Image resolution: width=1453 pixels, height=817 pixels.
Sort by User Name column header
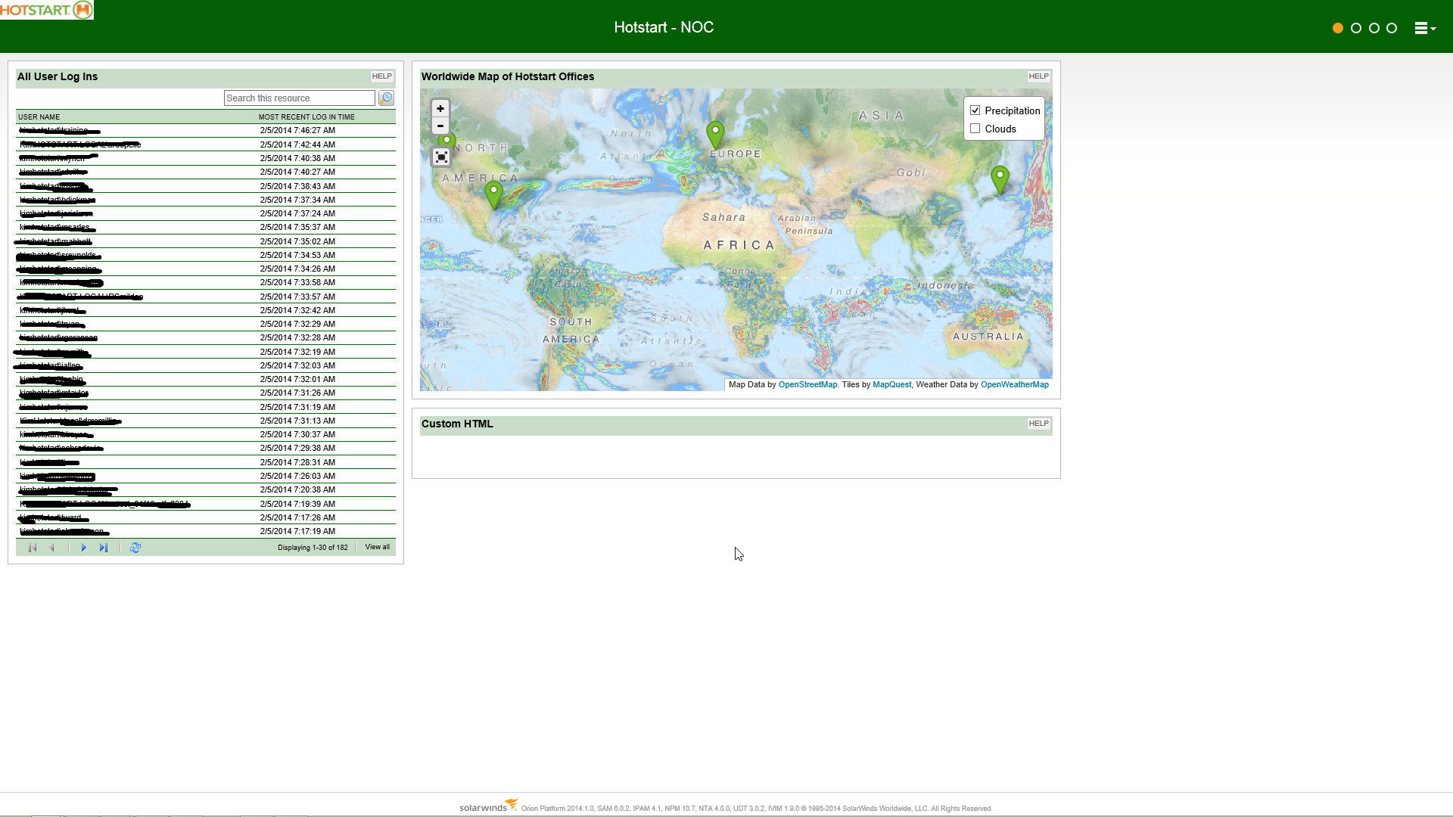click(39, 117)
